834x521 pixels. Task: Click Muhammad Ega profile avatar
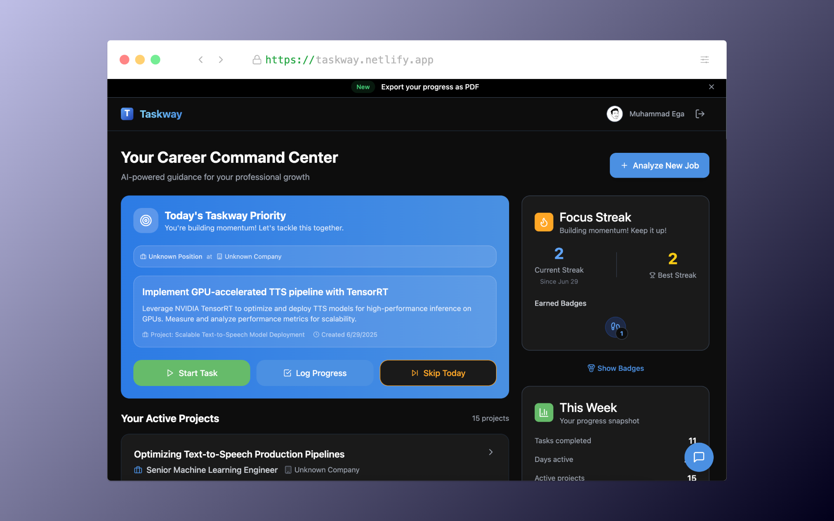click(615, 114)
